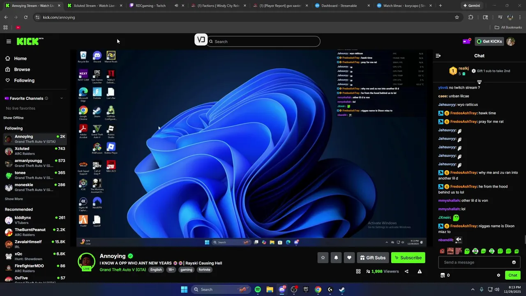Switch to Xcluted Stream tab
This screenshot has height=296, width=526.
point(94,6)
